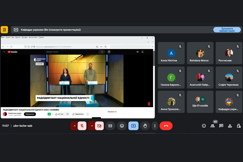Show live chat via Показать чат
The width and height of the screenshot is (243, 162).
112,112
